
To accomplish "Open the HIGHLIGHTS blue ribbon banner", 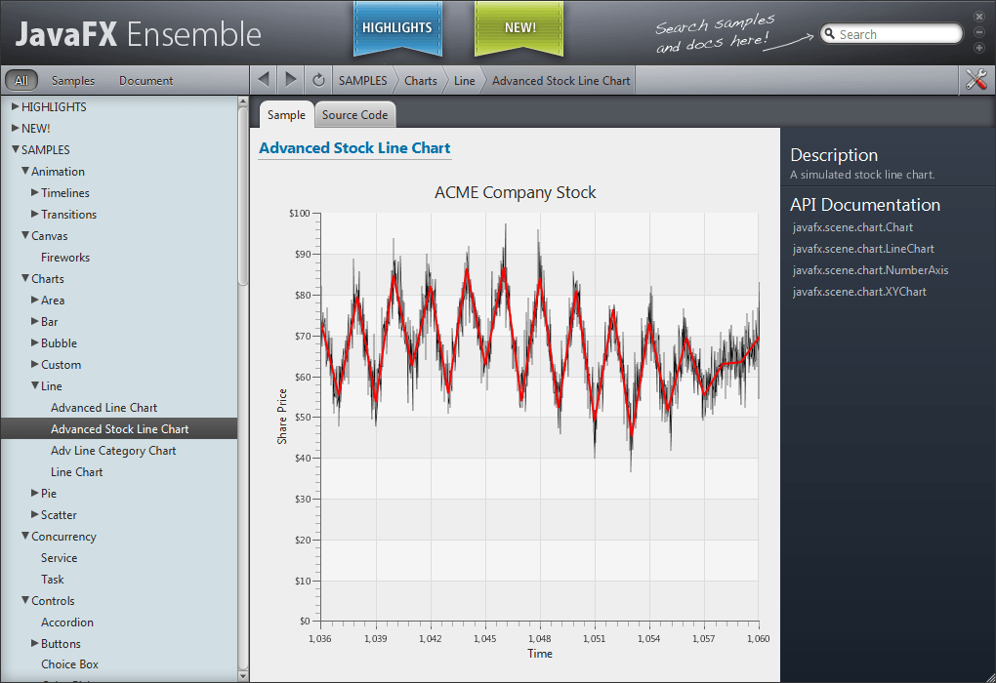I will click(397, 28).
